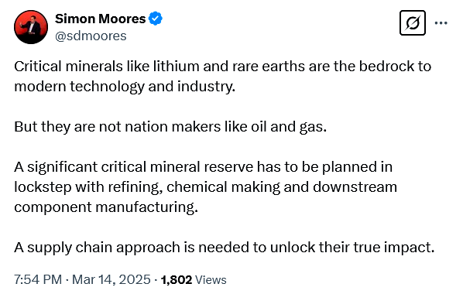
Task: Click the word "lockstep"
Action: pos(43,187)
